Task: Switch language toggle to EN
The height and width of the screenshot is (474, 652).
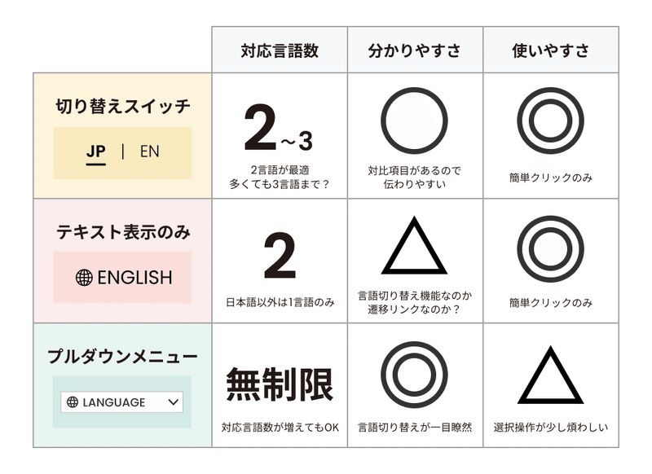Action: (149, 151)
